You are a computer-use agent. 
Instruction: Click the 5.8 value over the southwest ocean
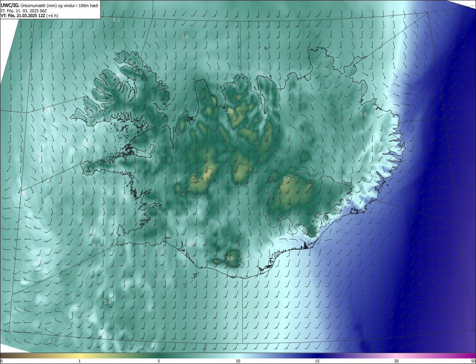pos(107,302)
